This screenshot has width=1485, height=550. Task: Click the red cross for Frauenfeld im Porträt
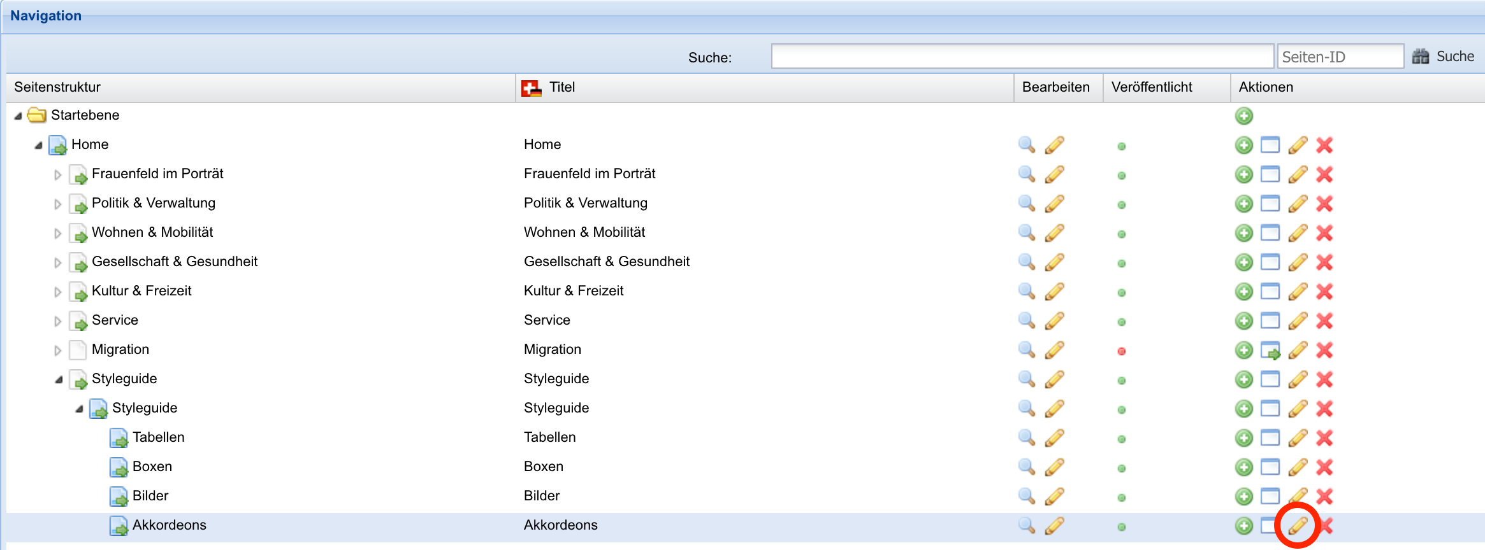coord(1324,174)
